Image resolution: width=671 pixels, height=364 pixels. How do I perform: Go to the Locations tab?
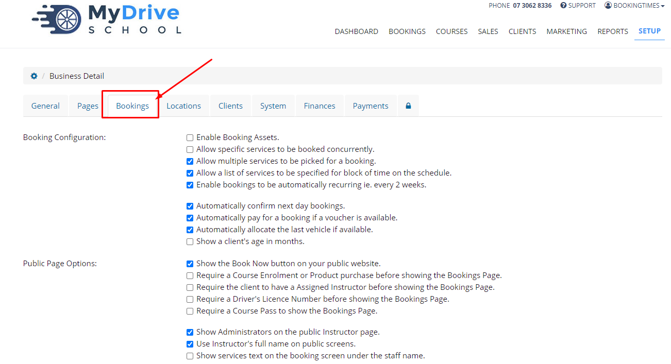183,106
